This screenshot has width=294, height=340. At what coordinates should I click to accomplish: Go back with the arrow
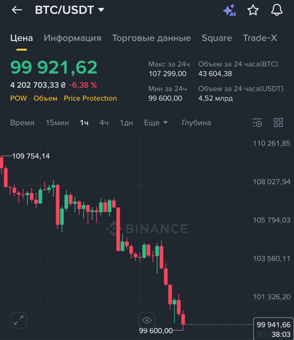[x=16, y=10]
